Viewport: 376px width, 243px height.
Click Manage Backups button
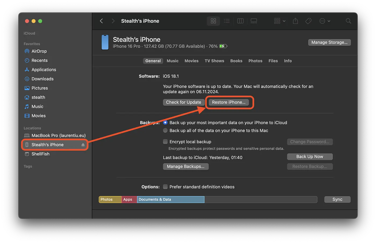[186, 166]
